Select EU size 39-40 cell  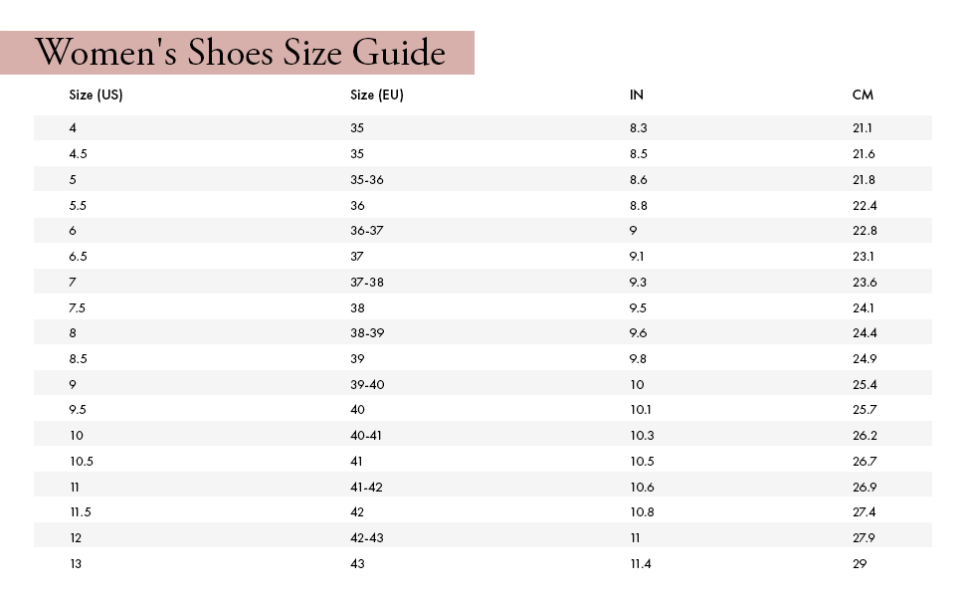(x=367, y=385)
